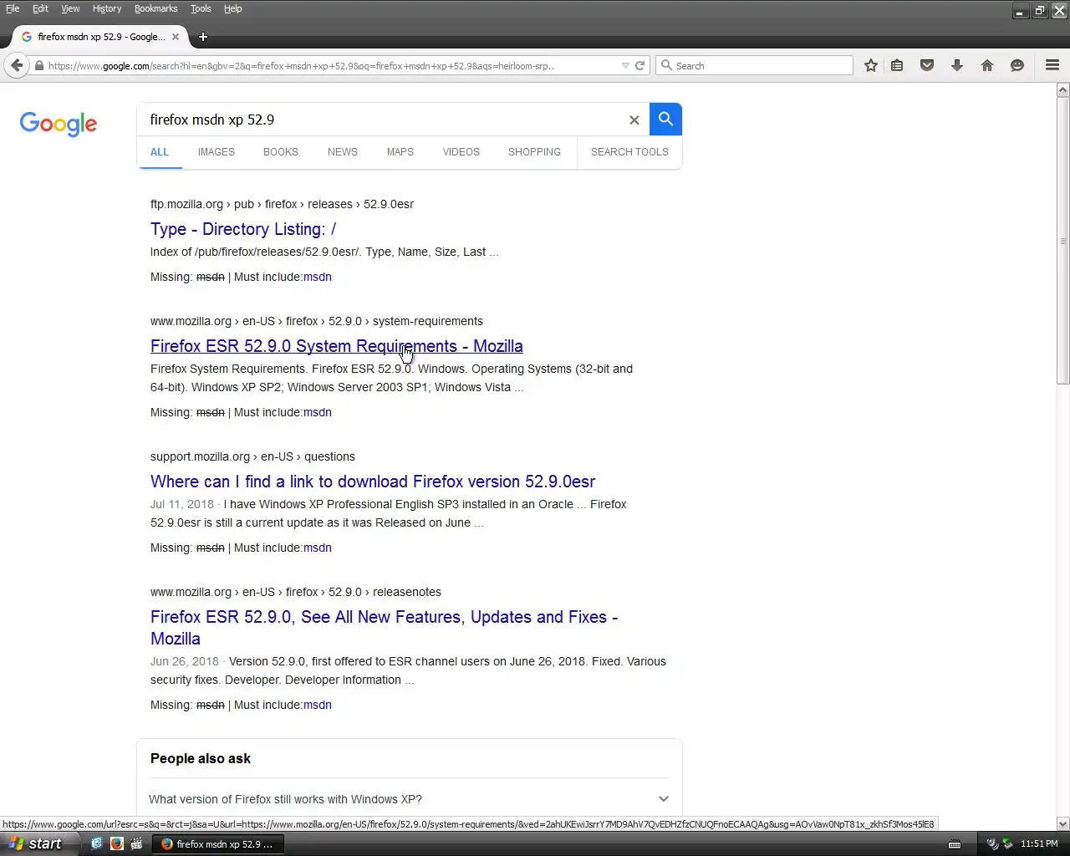The image size is (1070, 856).
Task: Select the ALL results tab
Action: (160, 152)
